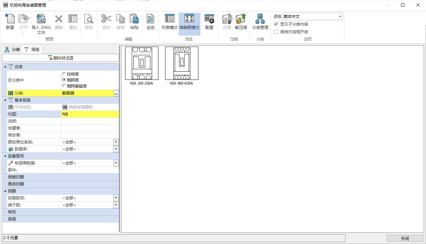Enable the 保持对话框开启 checkbox
This screenshot has width=426, height=244.
[x=276, y=32]
